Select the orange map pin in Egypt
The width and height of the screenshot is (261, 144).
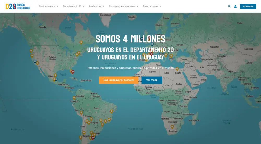[177, 69]
